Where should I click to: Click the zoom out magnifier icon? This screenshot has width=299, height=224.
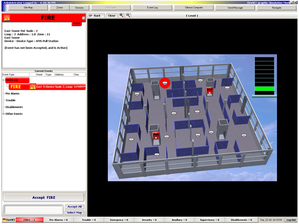point(128,16)
